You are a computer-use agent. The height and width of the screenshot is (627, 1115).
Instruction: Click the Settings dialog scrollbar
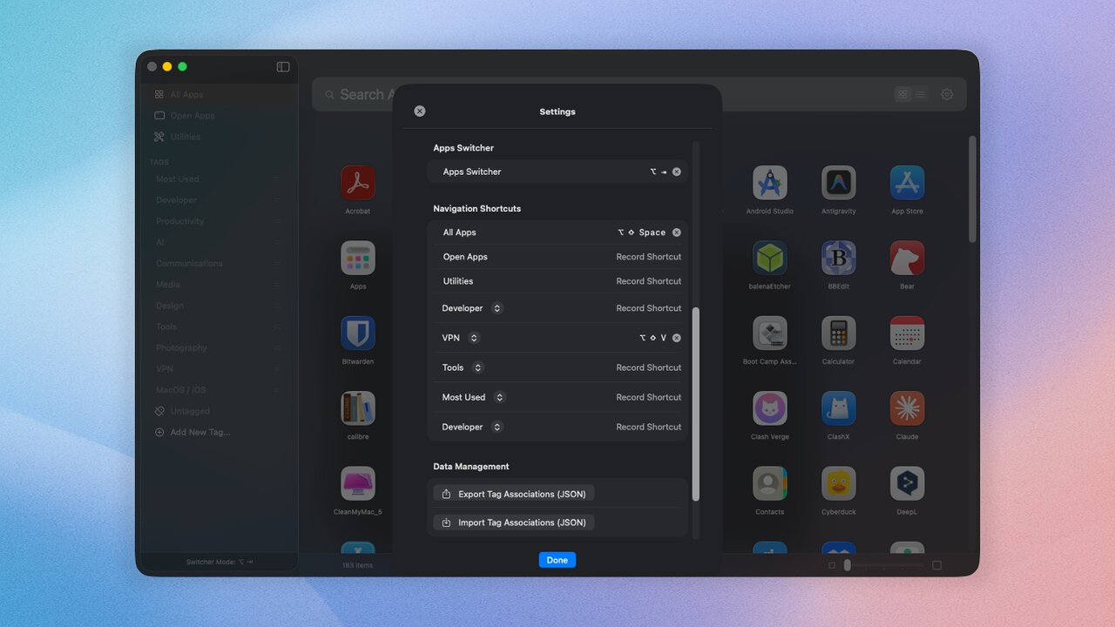pos(695,404)
